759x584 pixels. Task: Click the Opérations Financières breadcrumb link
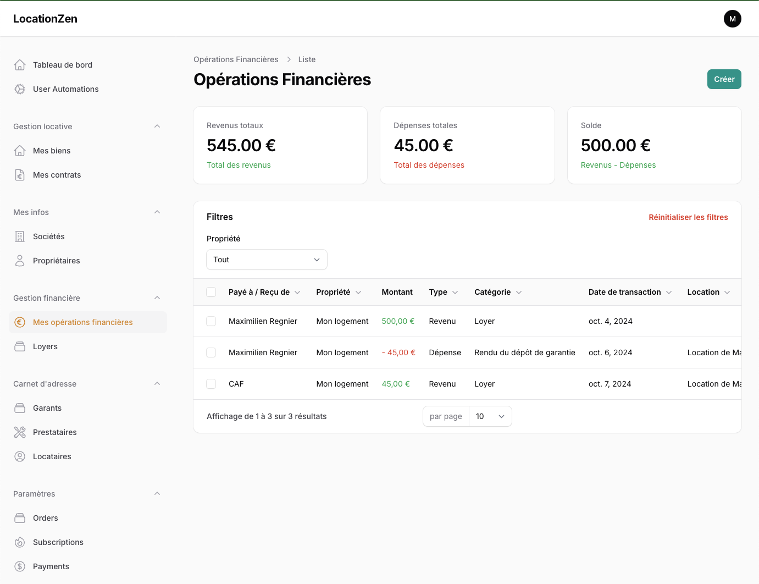(236, 59)
